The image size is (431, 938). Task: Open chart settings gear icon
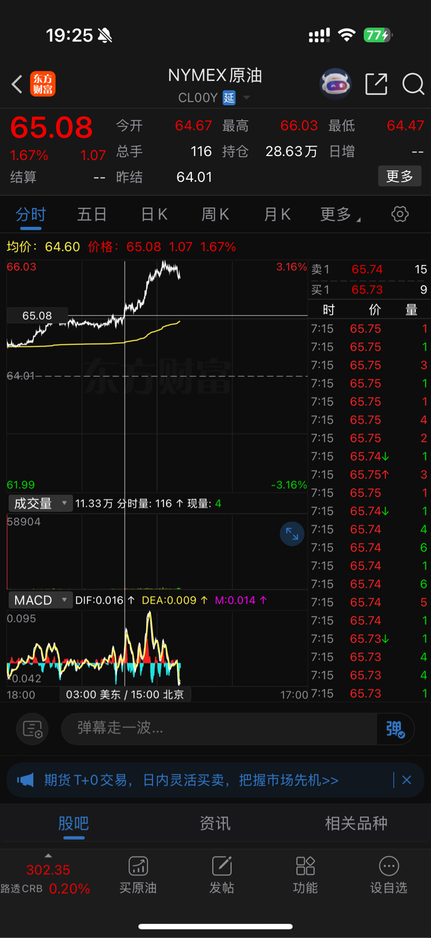tap(400, 214)
